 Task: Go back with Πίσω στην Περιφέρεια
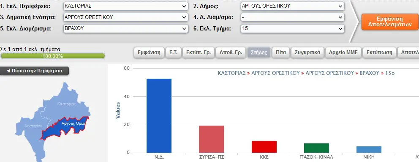coord(35,71)
